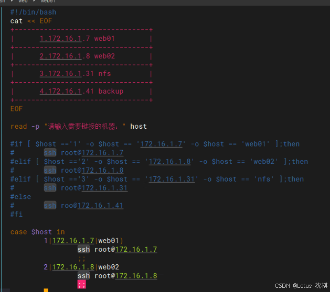Click the '#fi' comment line
The width and height of the screenshot is (330, 292).
(x=16, y=214)
